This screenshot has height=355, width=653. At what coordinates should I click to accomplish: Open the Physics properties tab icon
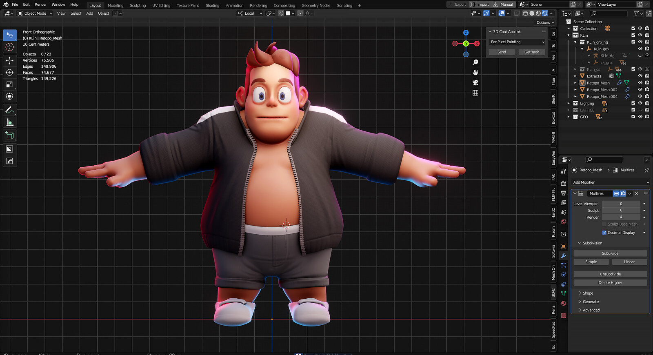point(564,275)
